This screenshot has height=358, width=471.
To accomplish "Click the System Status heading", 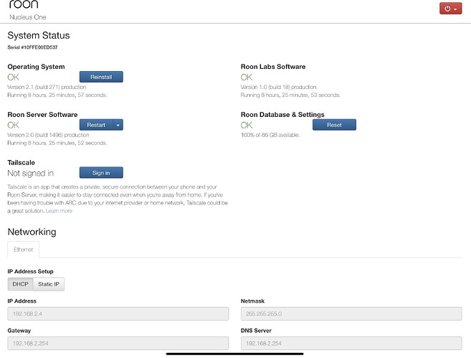I will coord(39,35).
